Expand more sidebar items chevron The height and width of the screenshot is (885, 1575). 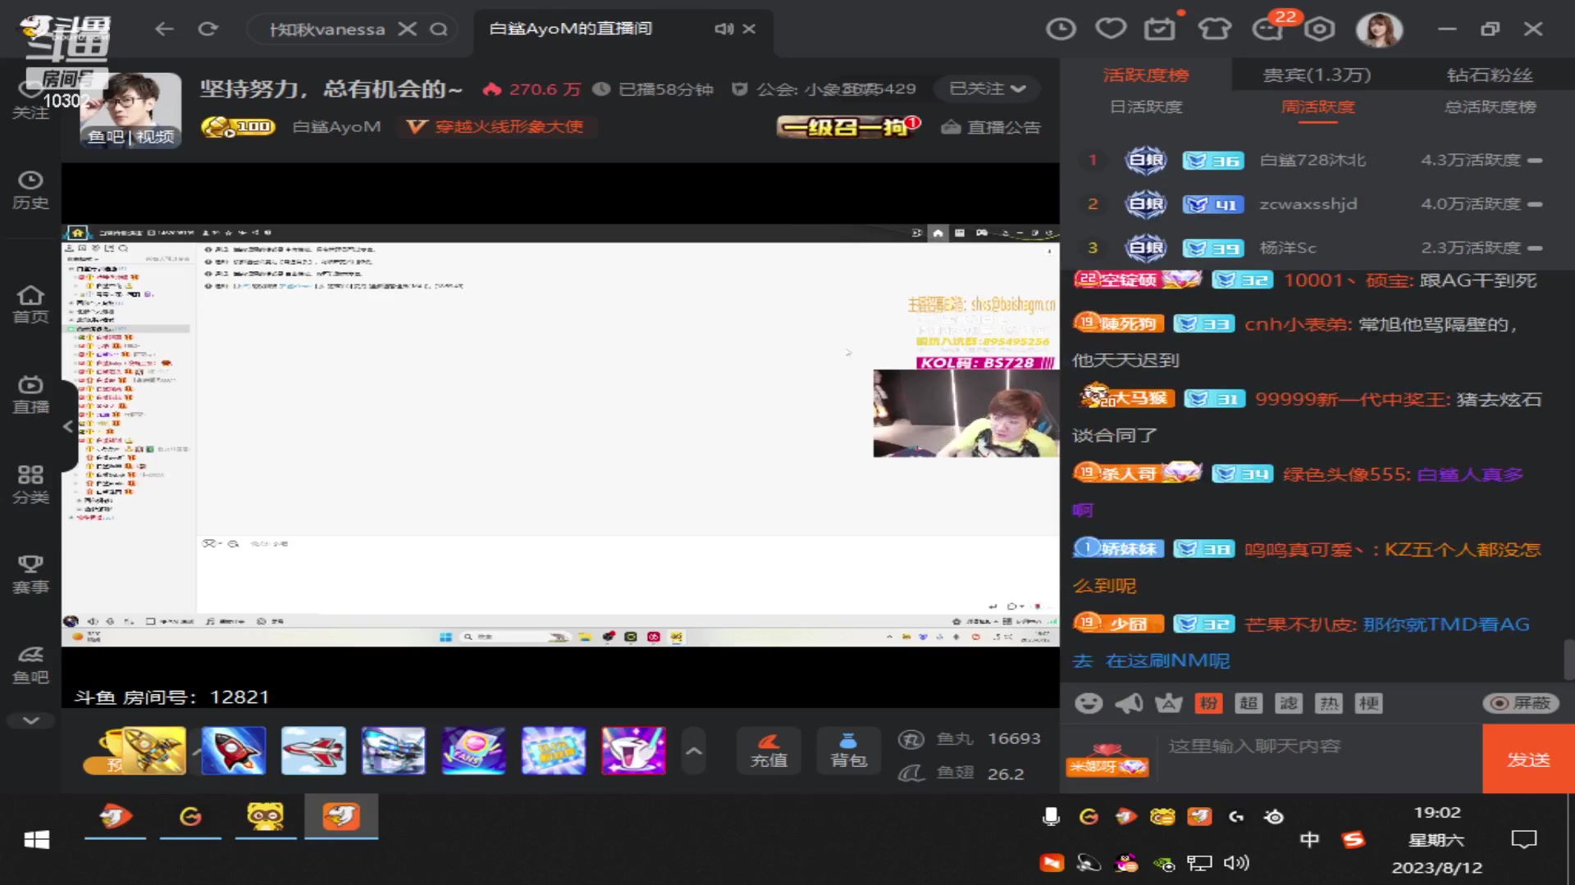30,720
